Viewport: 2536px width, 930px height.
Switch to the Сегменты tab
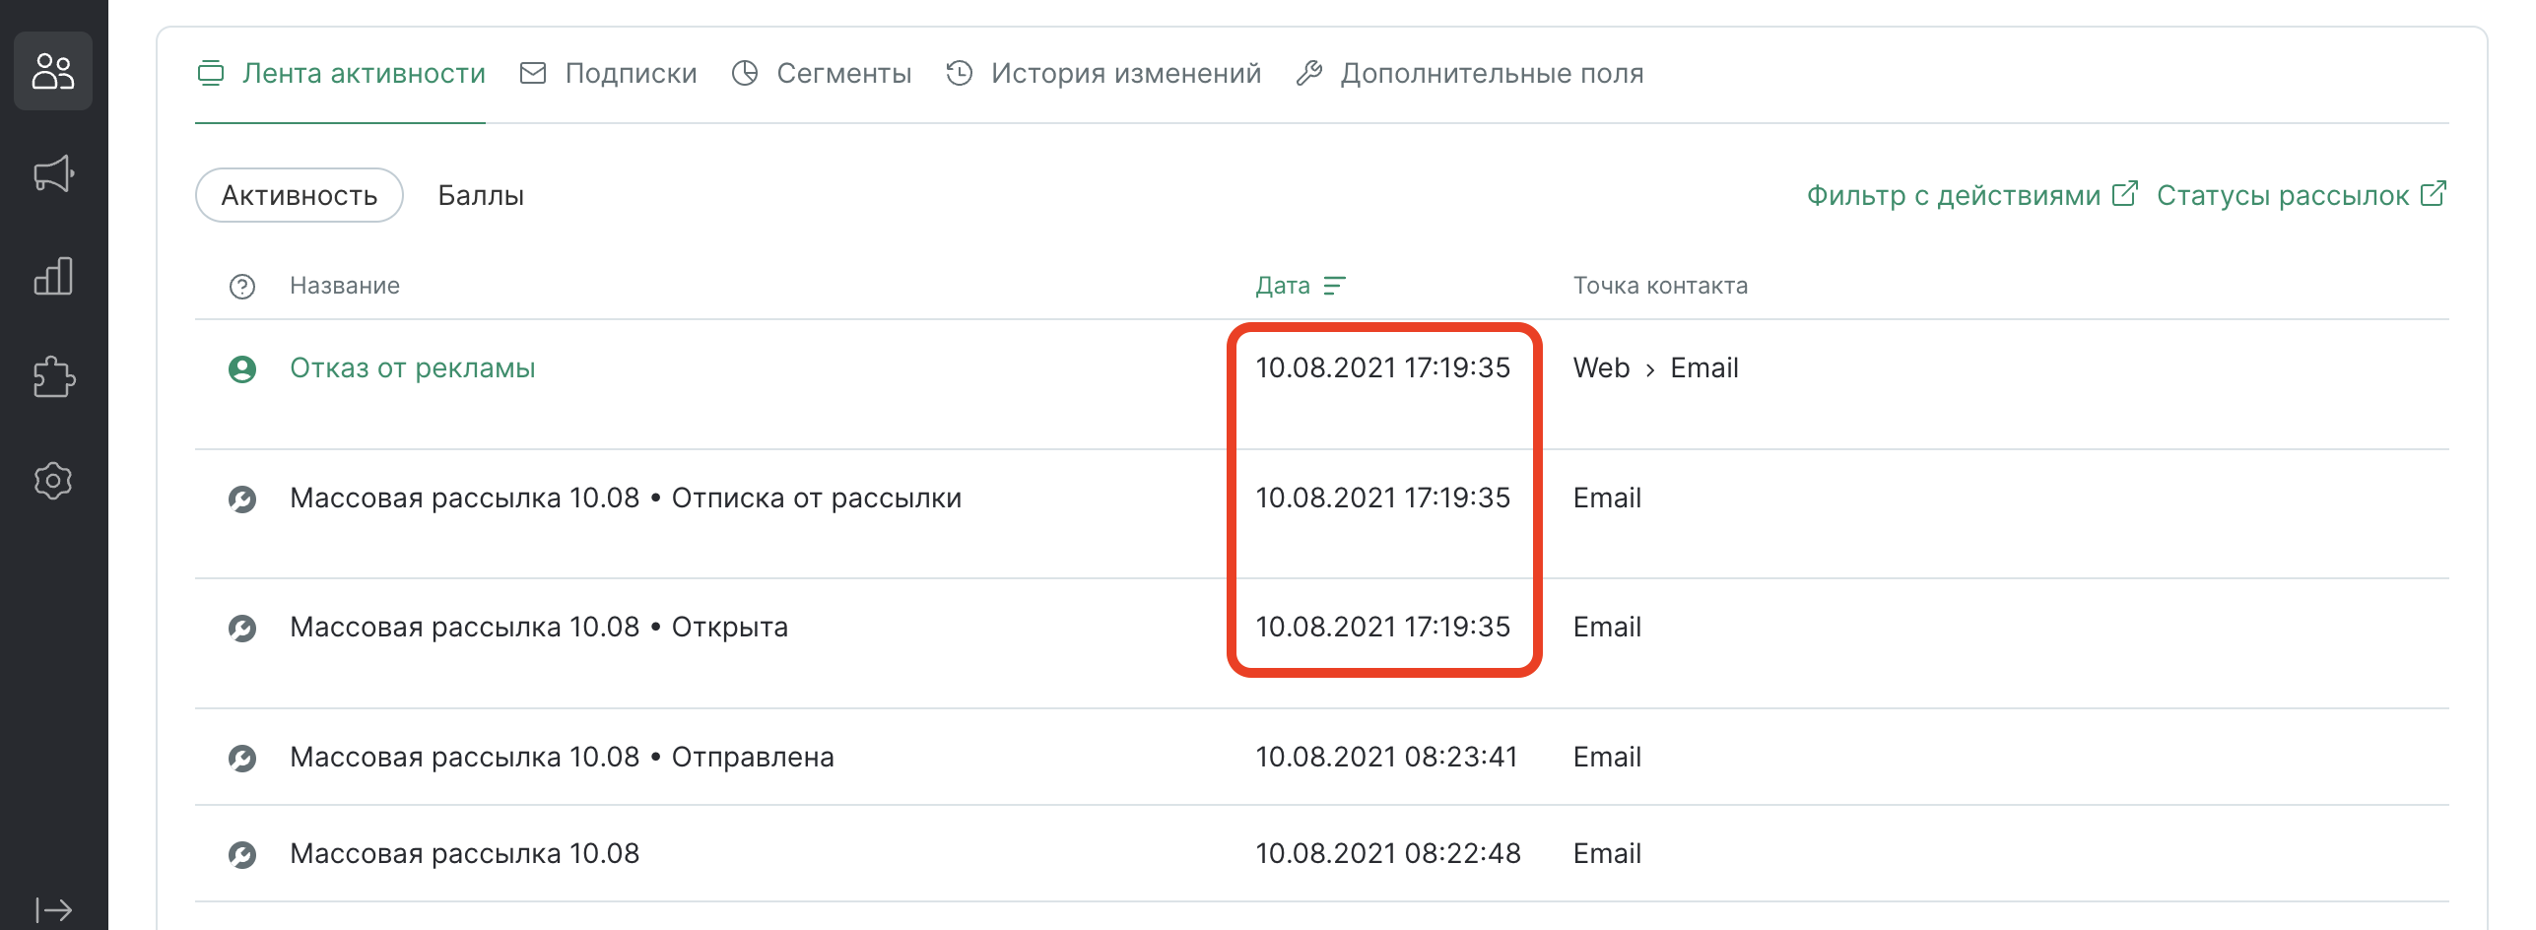tap(821, 73)
